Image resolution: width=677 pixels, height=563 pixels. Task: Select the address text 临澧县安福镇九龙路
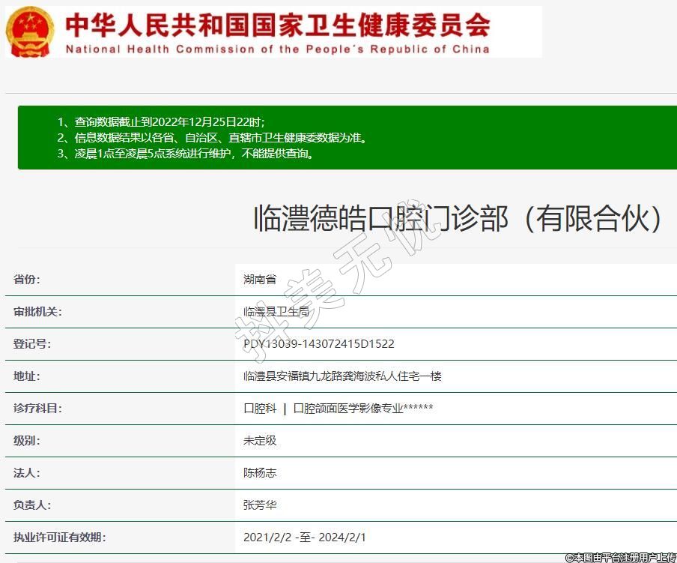342,376
